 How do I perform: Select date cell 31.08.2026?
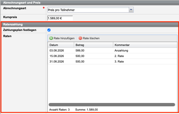pyautogui.click(x=57, y=62)
